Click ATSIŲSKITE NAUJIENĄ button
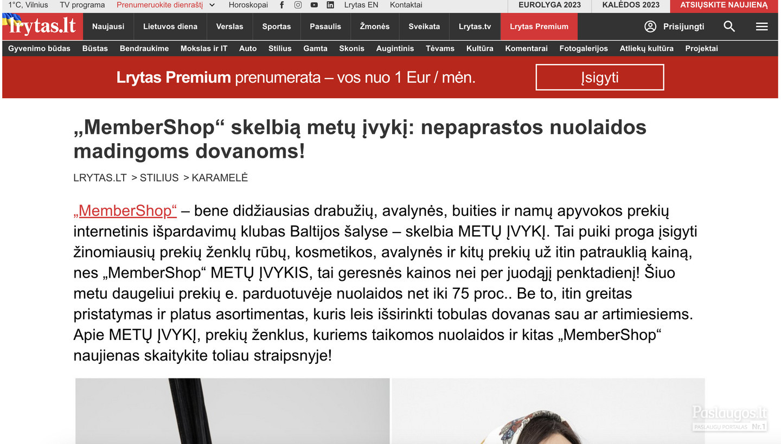Viewport: 781px width, 444px height. [724, 5]
